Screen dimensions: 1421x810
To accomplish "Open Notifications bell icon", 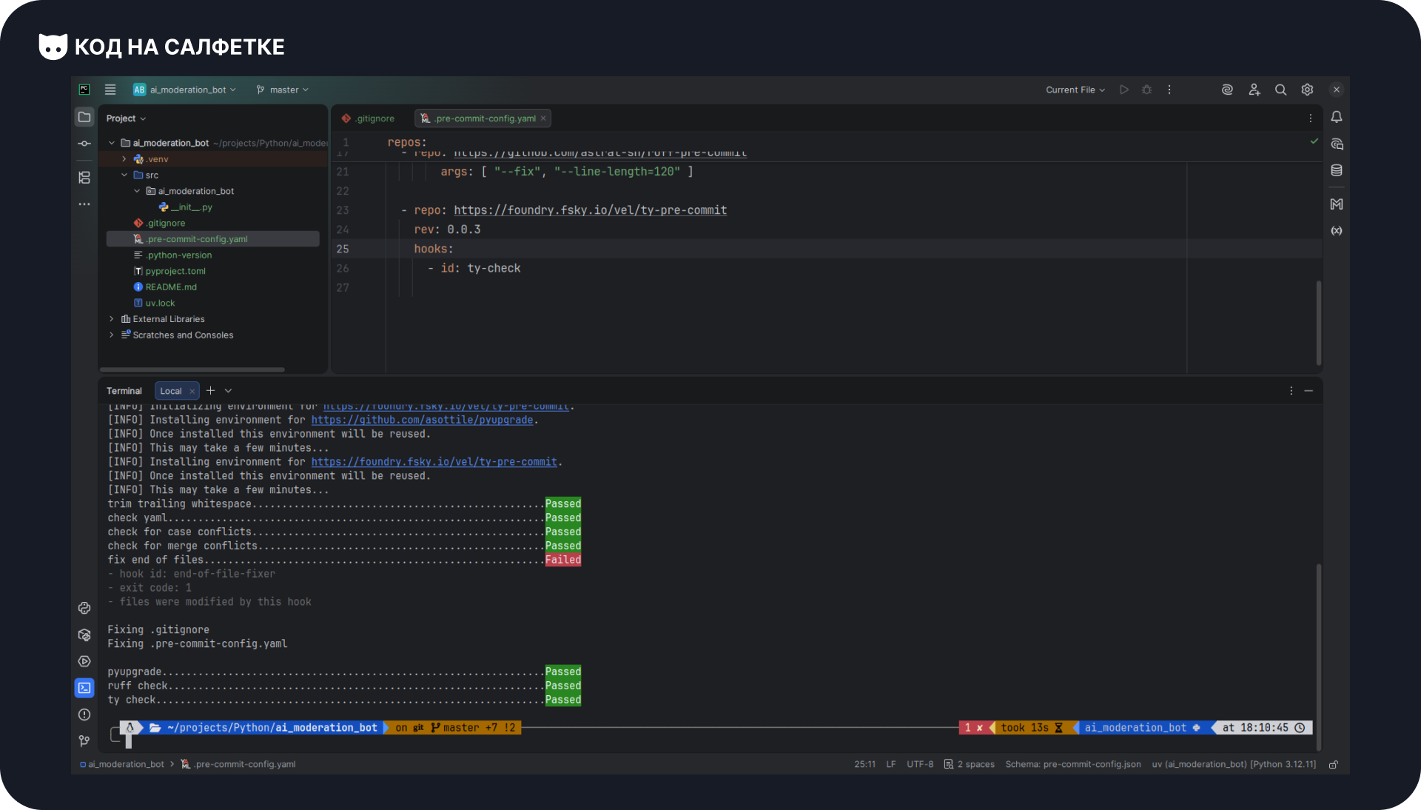I will point(1337,117).
